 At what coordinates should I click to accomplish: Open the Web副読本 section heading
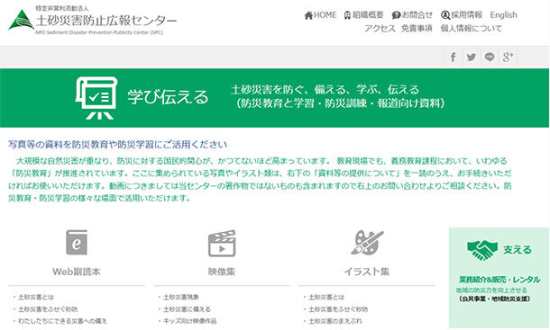(77, 272)
